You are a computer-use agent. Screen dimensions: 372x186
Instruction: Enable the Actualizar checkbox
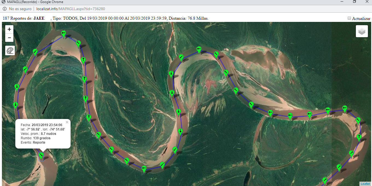[349, 18]
